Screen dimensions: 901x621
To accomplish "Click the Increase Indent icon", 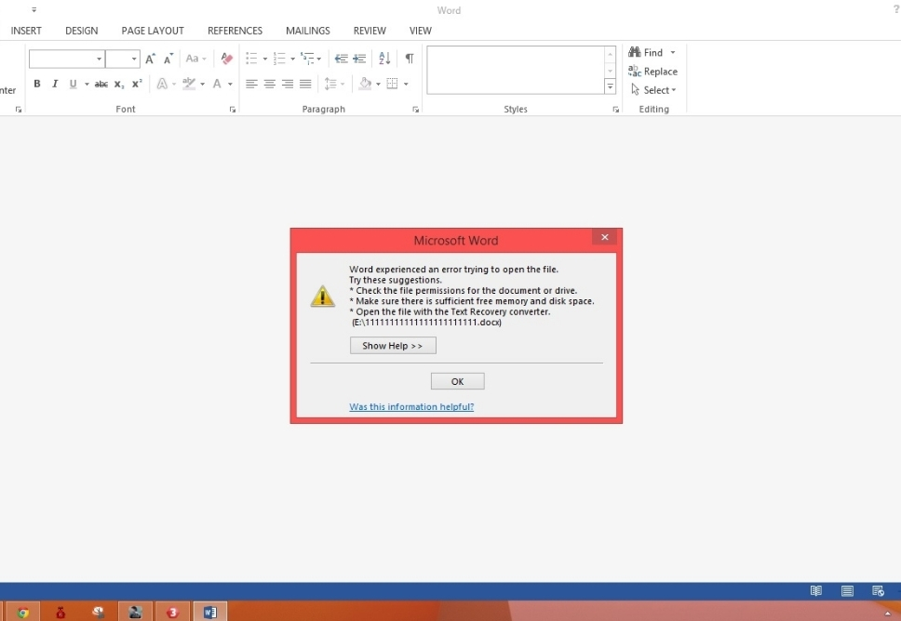I will (x=359, y=59).
